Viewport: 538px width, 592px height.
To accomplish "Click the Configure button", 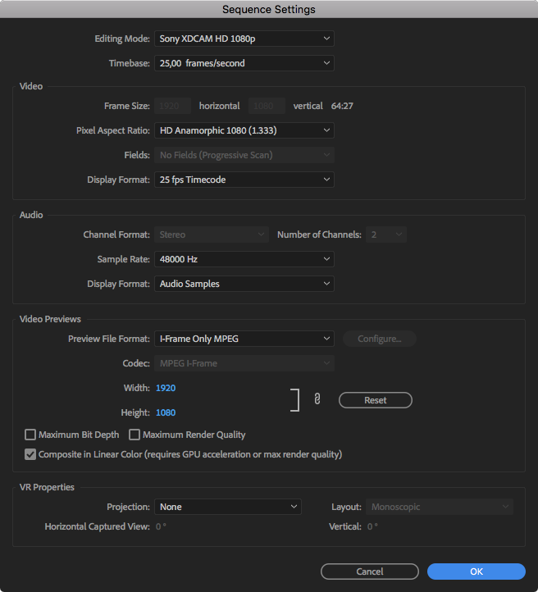I will [380, 339].
